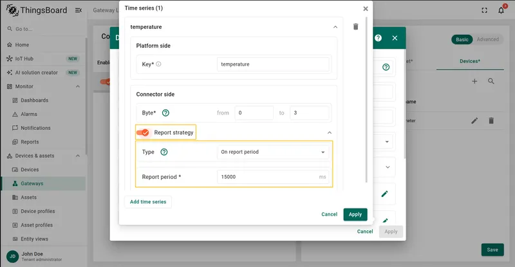
Task: Close the green-header device dialog
Action: (395, 38)
